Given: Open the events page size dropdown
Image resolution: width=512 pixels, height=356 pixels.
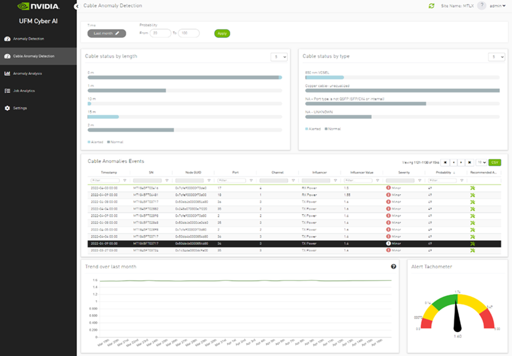Looking at the screenshot, I should pos(481,162).
